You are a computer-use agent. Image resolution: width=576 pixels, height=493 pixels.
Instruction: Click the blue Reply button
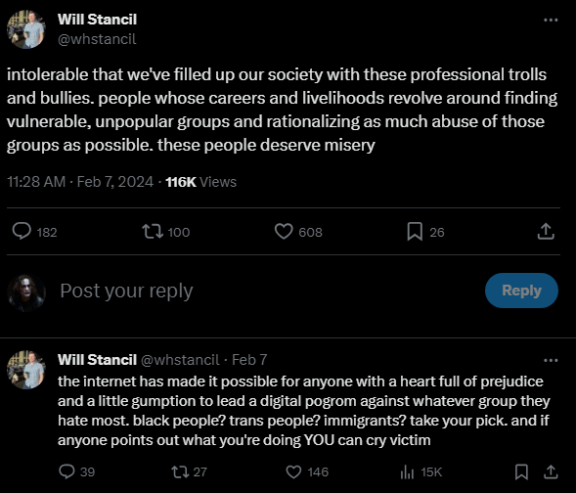pyautogui.click(x=521, y=291)
